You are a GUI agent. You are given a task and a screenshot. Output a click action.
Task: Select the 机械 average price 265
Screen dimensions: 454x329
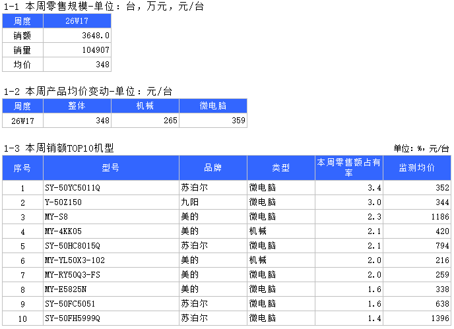(170, 121)
